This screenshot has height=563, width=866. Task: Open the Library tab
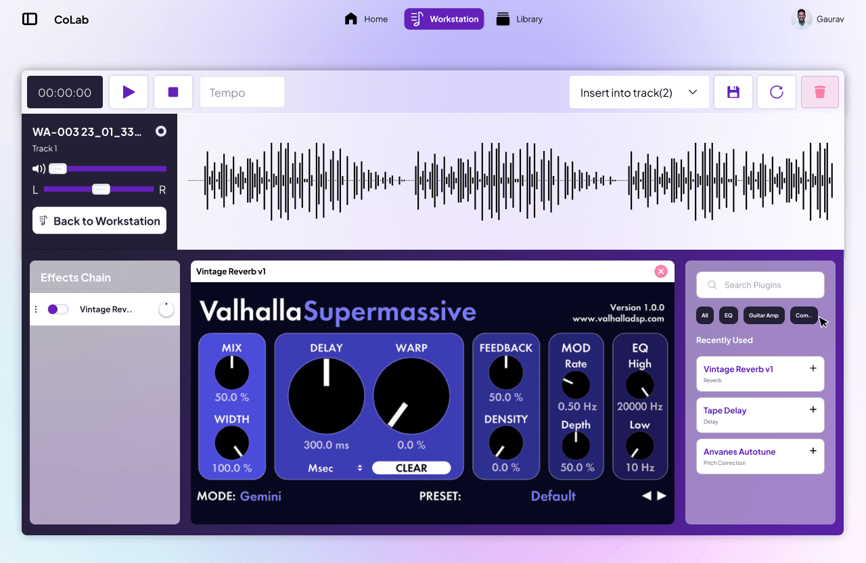pos(520,19)
